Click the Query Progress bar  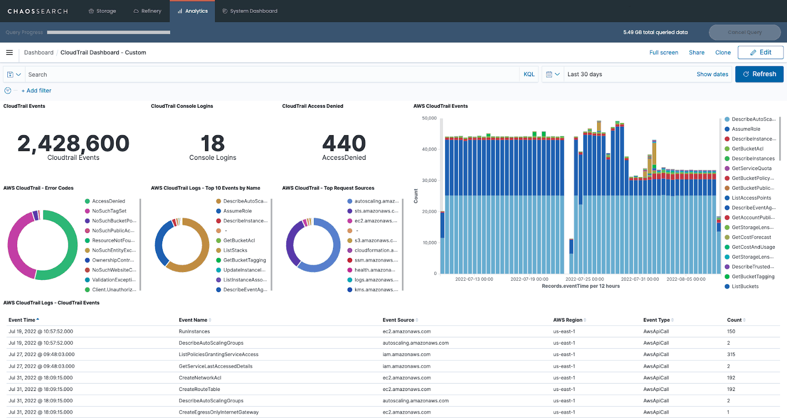(x=109, y=32)
